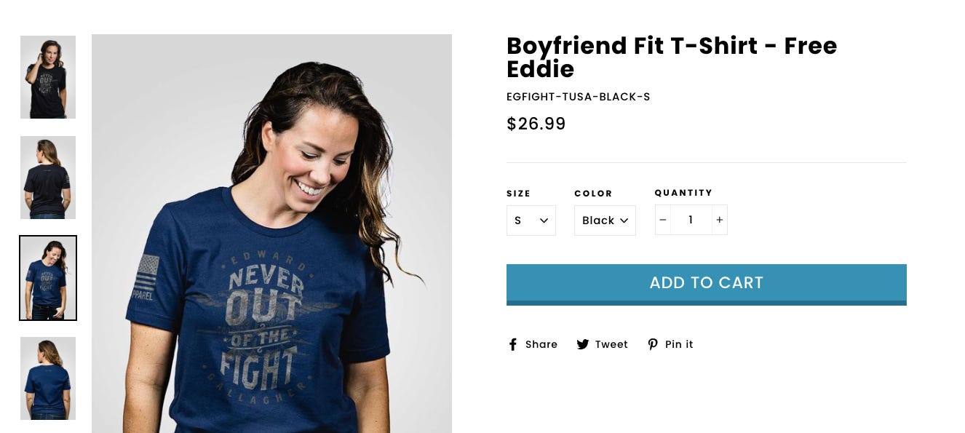Select the black shirt back view thumbnail

(48, 178)
